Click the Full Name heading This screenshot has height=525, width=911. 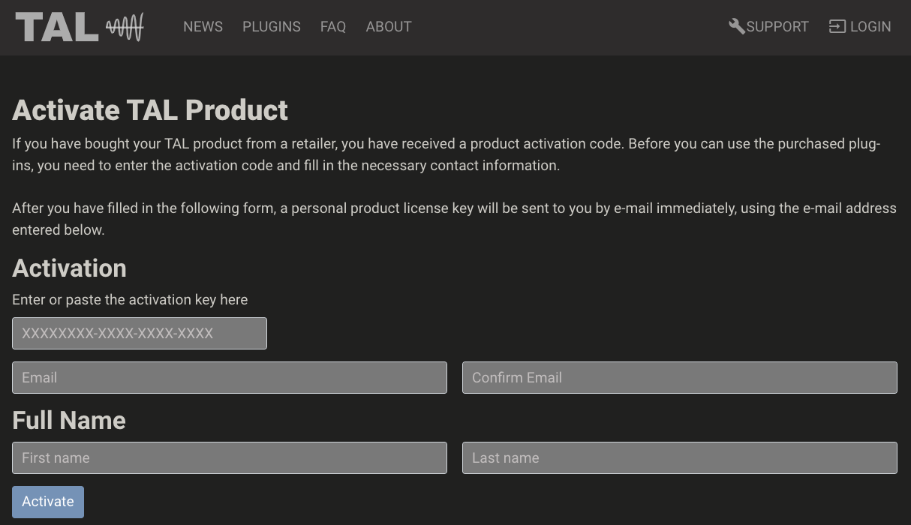[x=68, y=421]
